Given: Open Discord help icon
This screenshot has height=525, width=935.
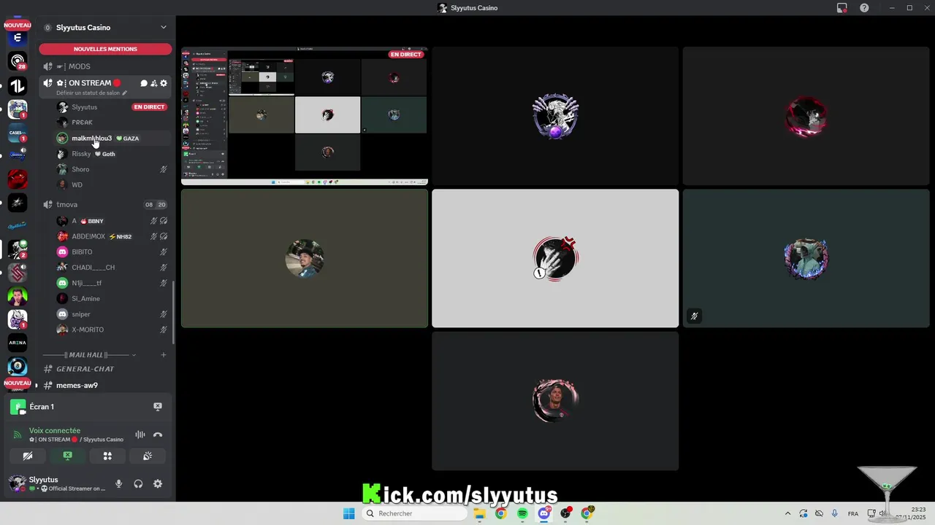Looking at the screenshot, I should pyautogui.click(x=865, y=8).
